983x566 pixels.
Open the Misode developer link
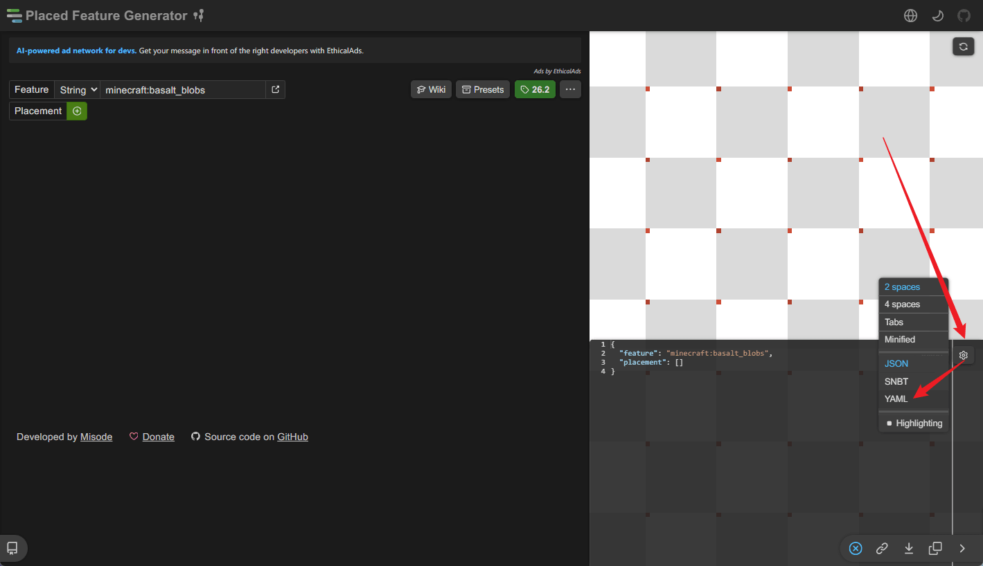[x=96, y=437]
